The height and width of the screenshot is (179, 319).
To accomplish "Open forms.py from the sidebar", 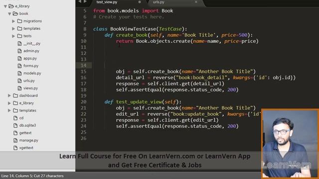I will coord(31,66).
